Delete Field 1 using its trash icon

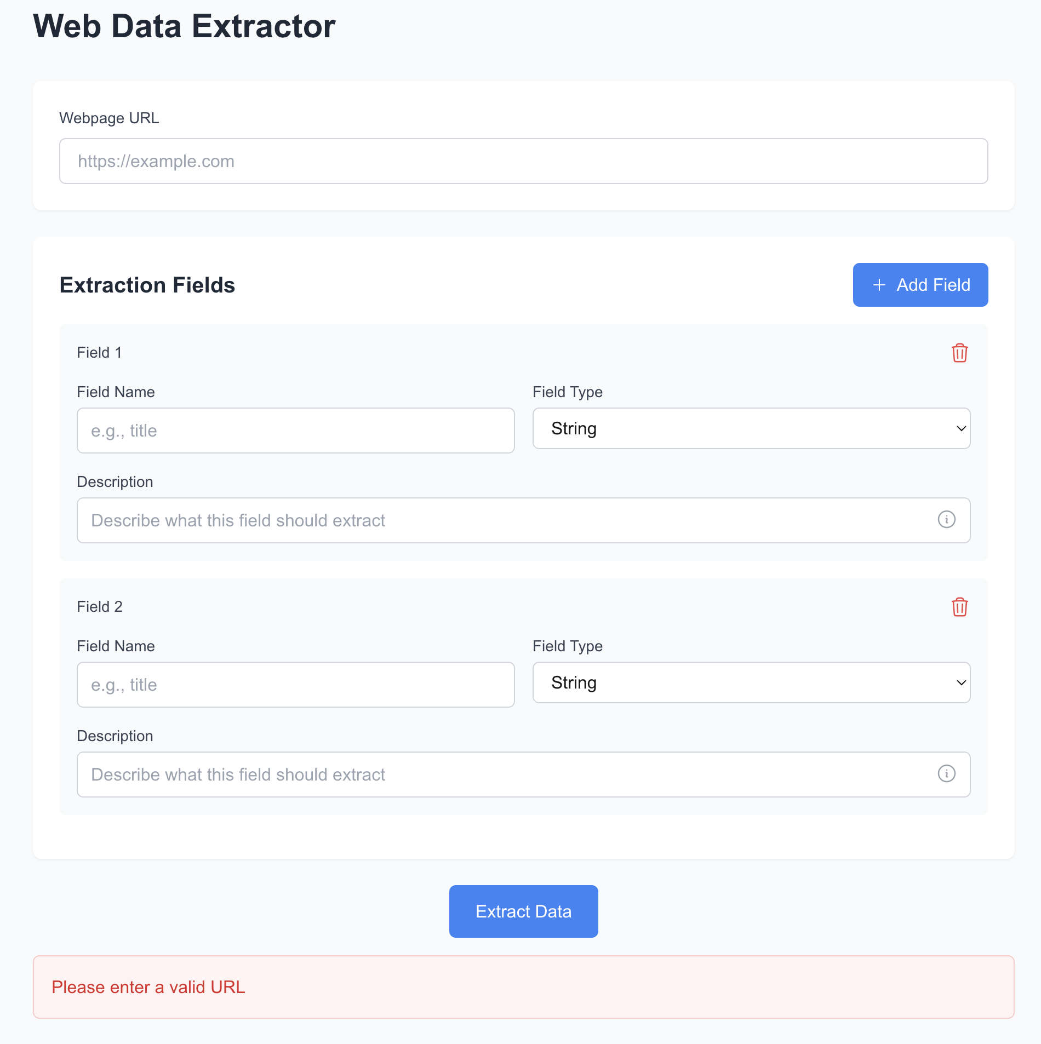(x=959, y=353)
